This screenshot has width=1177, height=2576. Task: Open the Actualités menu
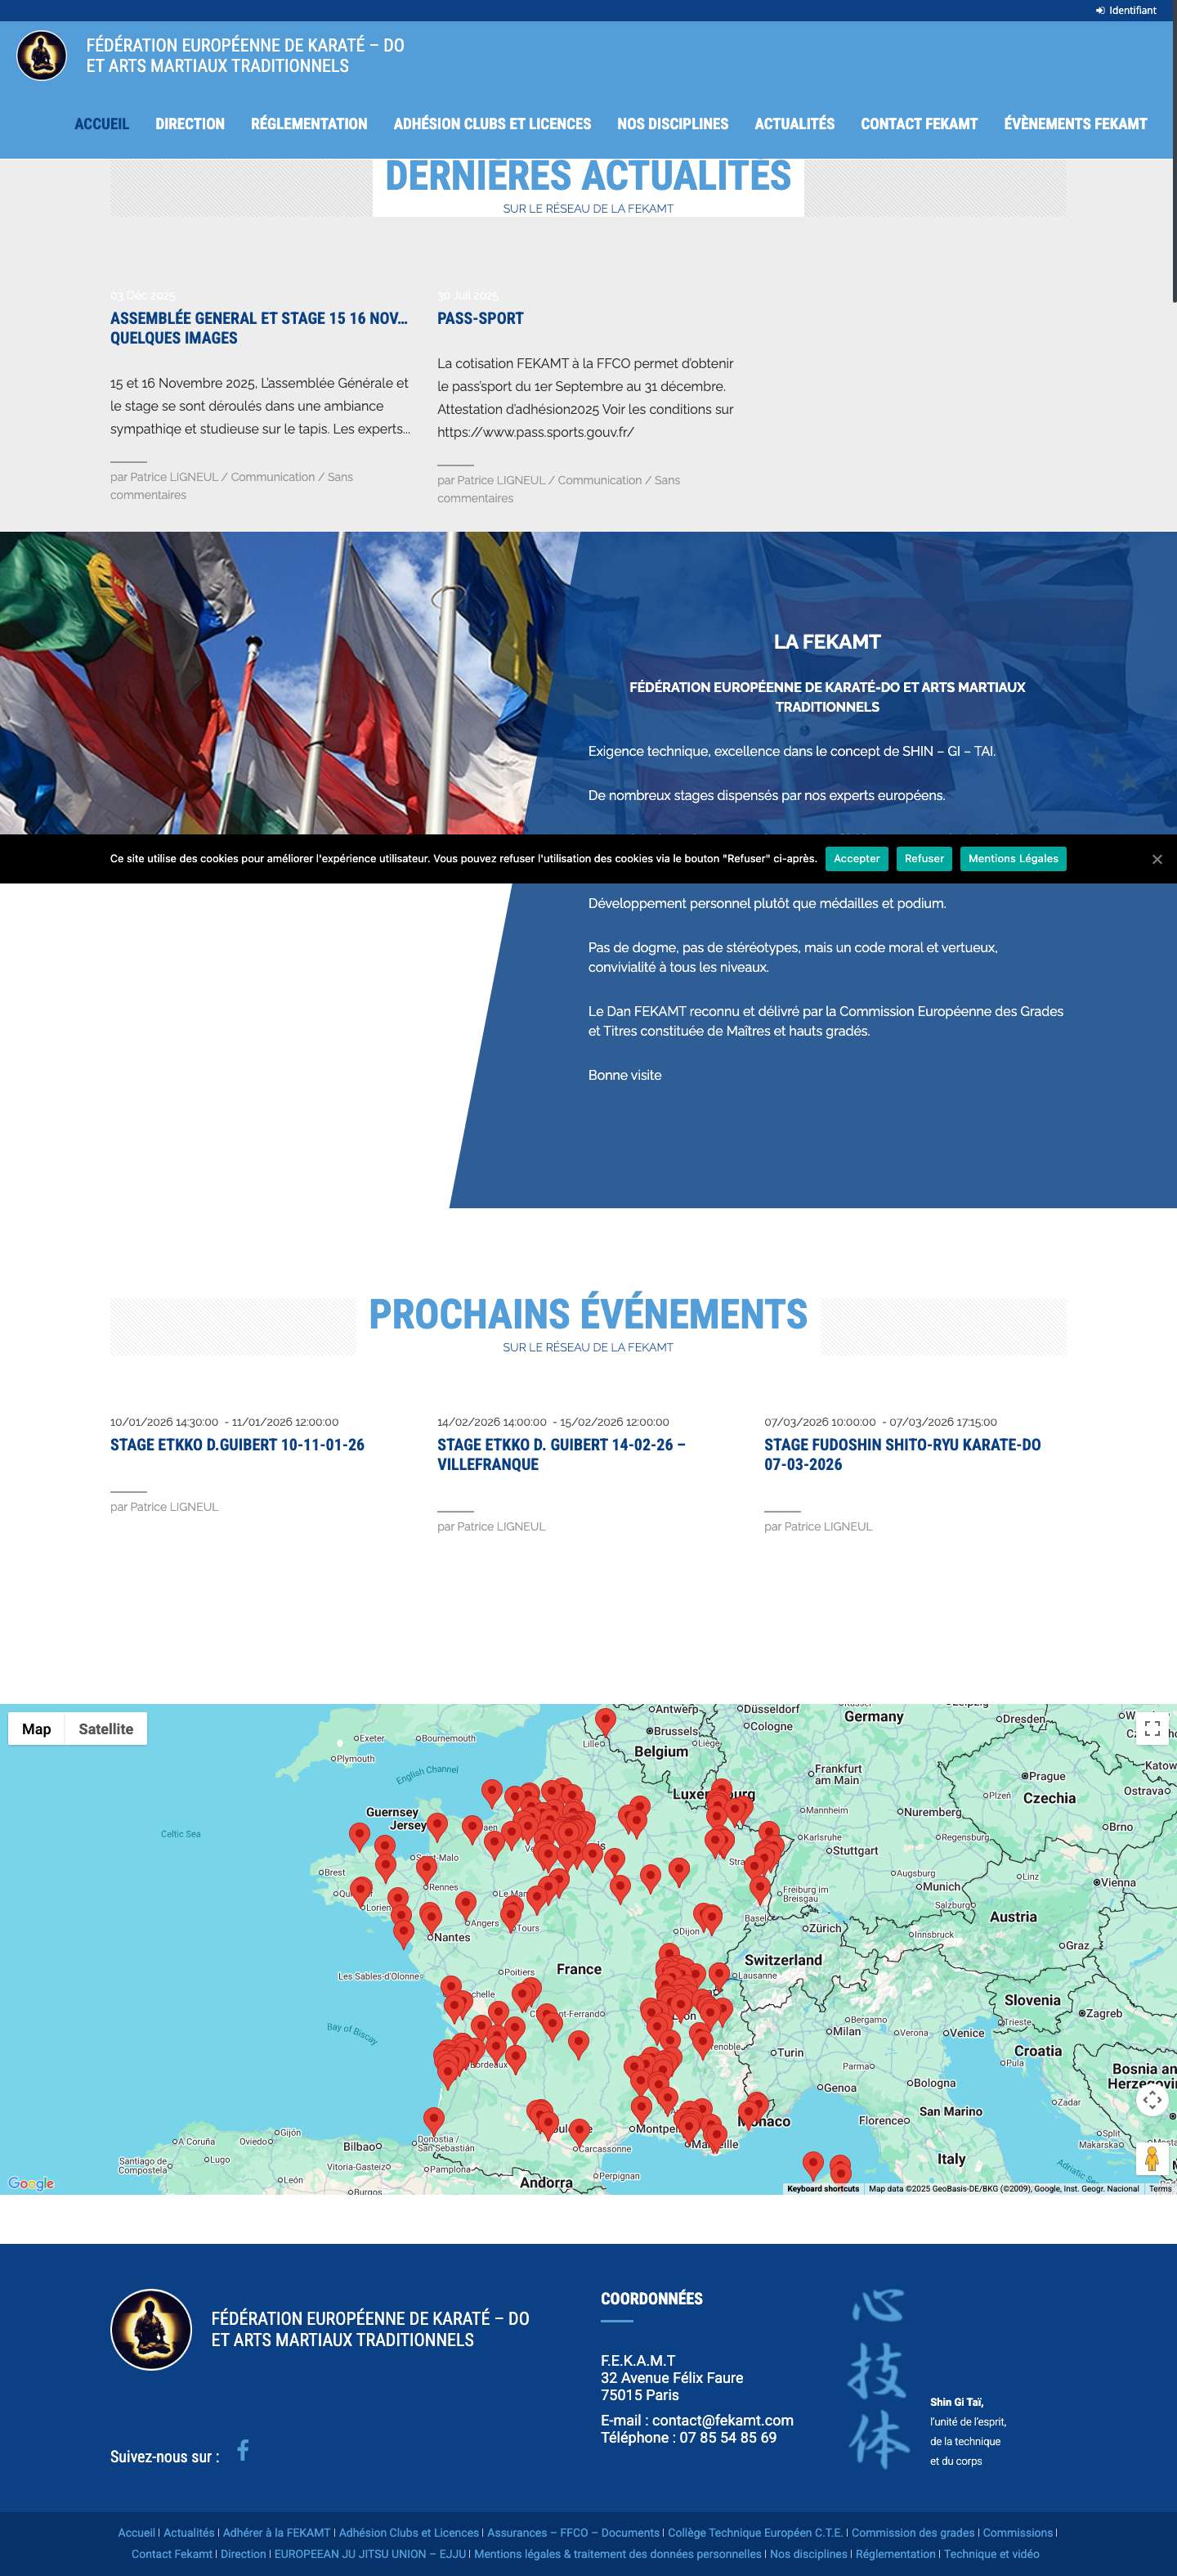[794, 124]
